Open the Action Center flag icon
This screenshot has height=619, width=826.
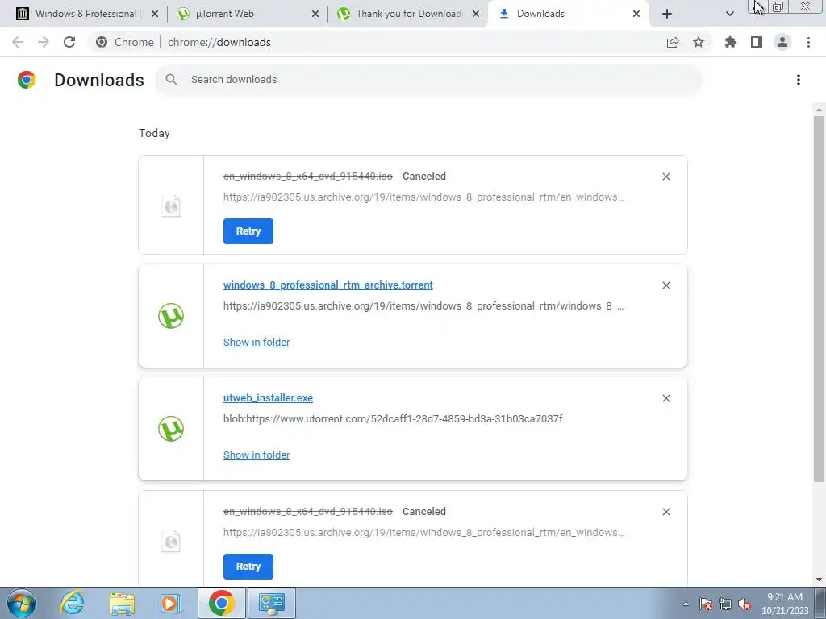coord(706,604)
